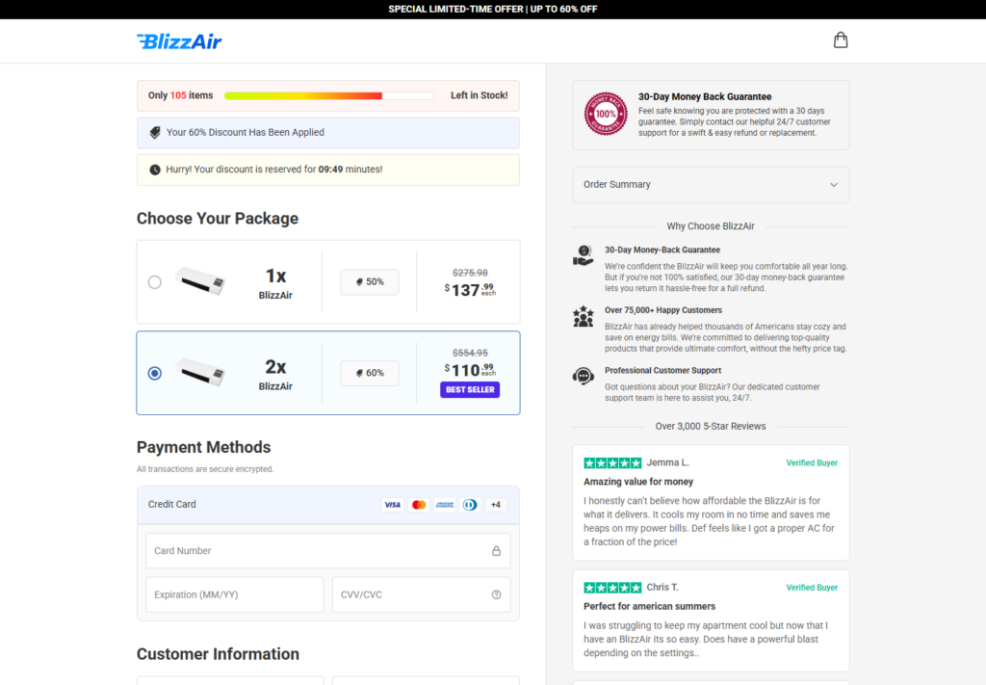Click the top banner 'SPECIAL LIMITED-TIME OFFER'
Screen dimensions: 986x685
click(493, 10)
